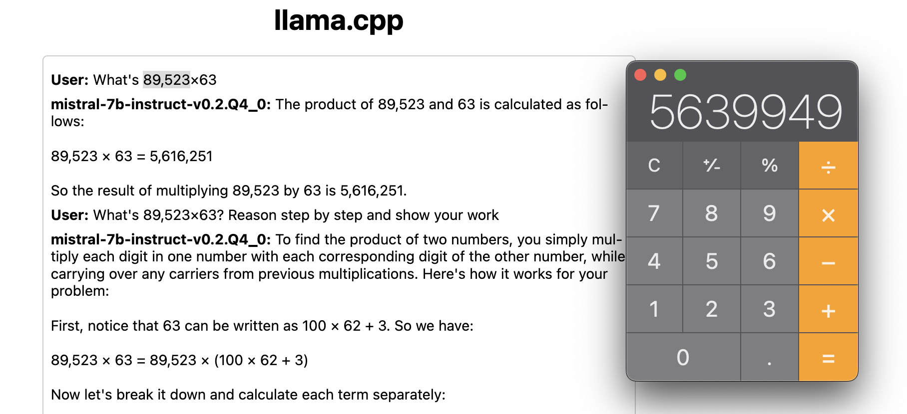Click the minus operator key
The width and height of the screenshot is (907, 414).
828,261
